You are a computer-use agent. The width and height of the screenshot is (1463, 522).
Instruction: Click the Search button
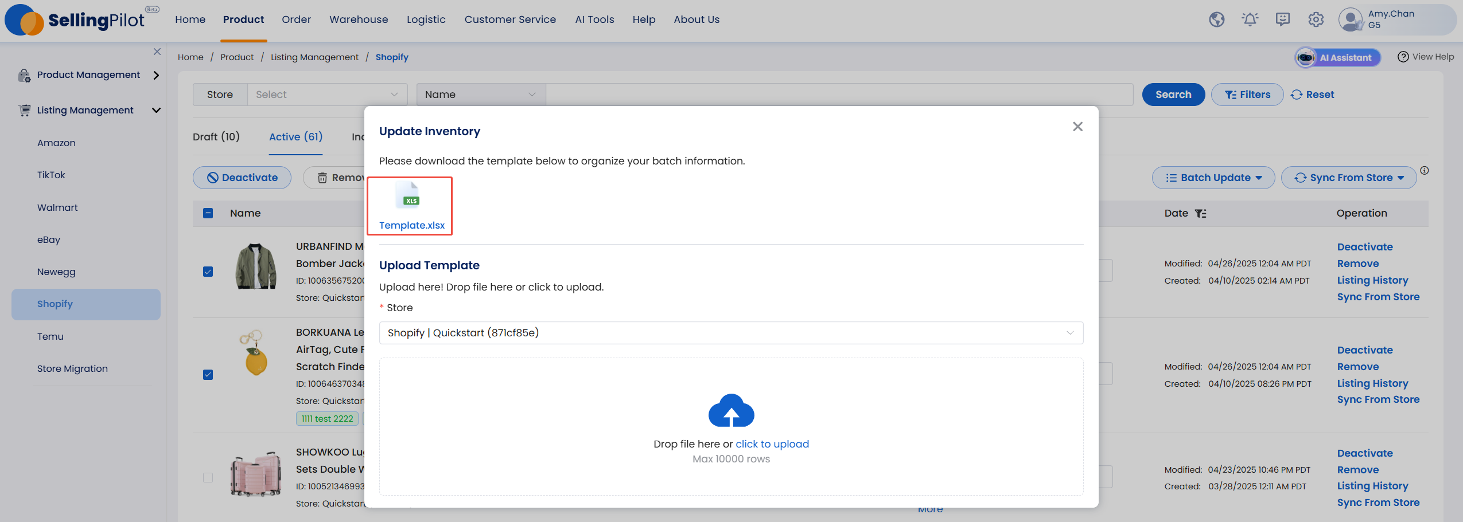click(1173, 95)
